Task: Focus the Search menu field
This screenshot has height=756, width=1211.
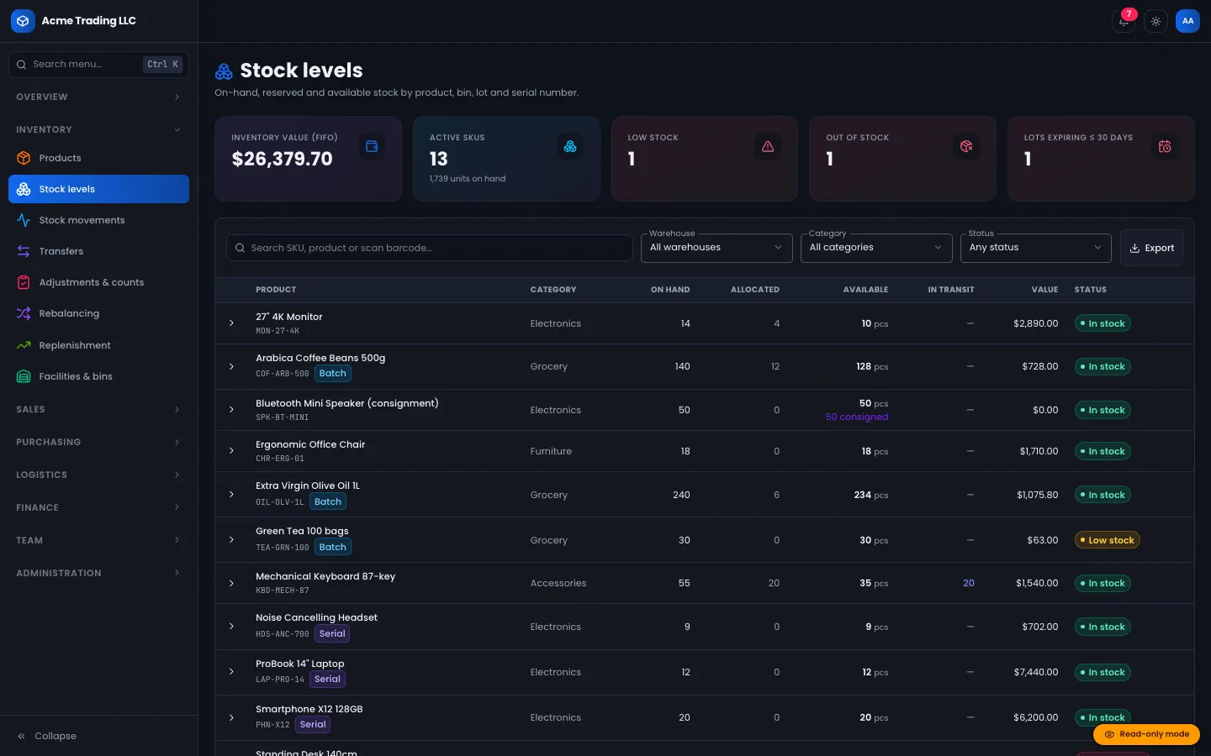Action: pyautogui.click(x=98, y=65)
